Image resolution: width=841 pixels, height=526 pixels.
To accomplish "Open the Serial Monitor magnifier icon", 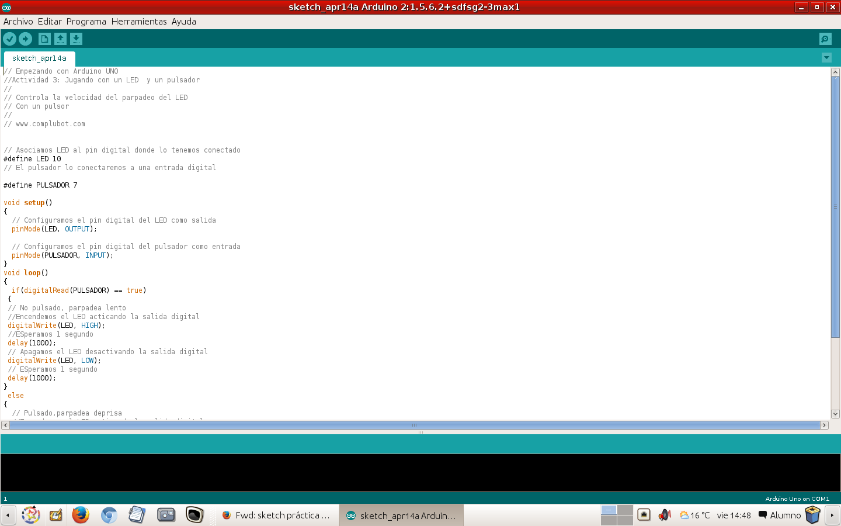I will pos(825,39).
